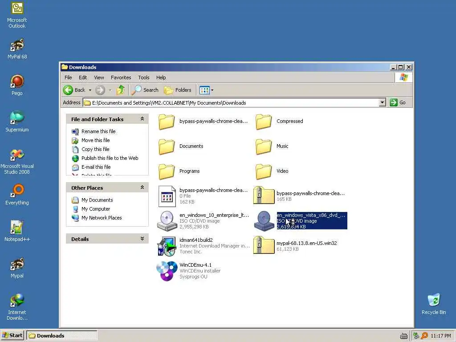This screenshot has width=456, height=342.
Task: Collapse the File and Folder Tasks panel
Action: pyautogui.click(x=142, y=118)
